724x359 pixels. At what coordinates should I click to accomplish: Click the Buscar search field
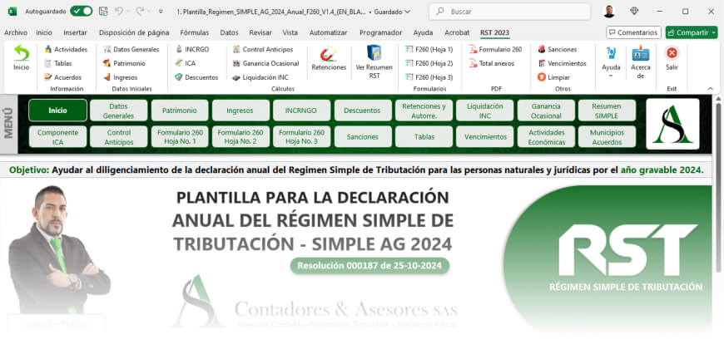tap(510, 12)
